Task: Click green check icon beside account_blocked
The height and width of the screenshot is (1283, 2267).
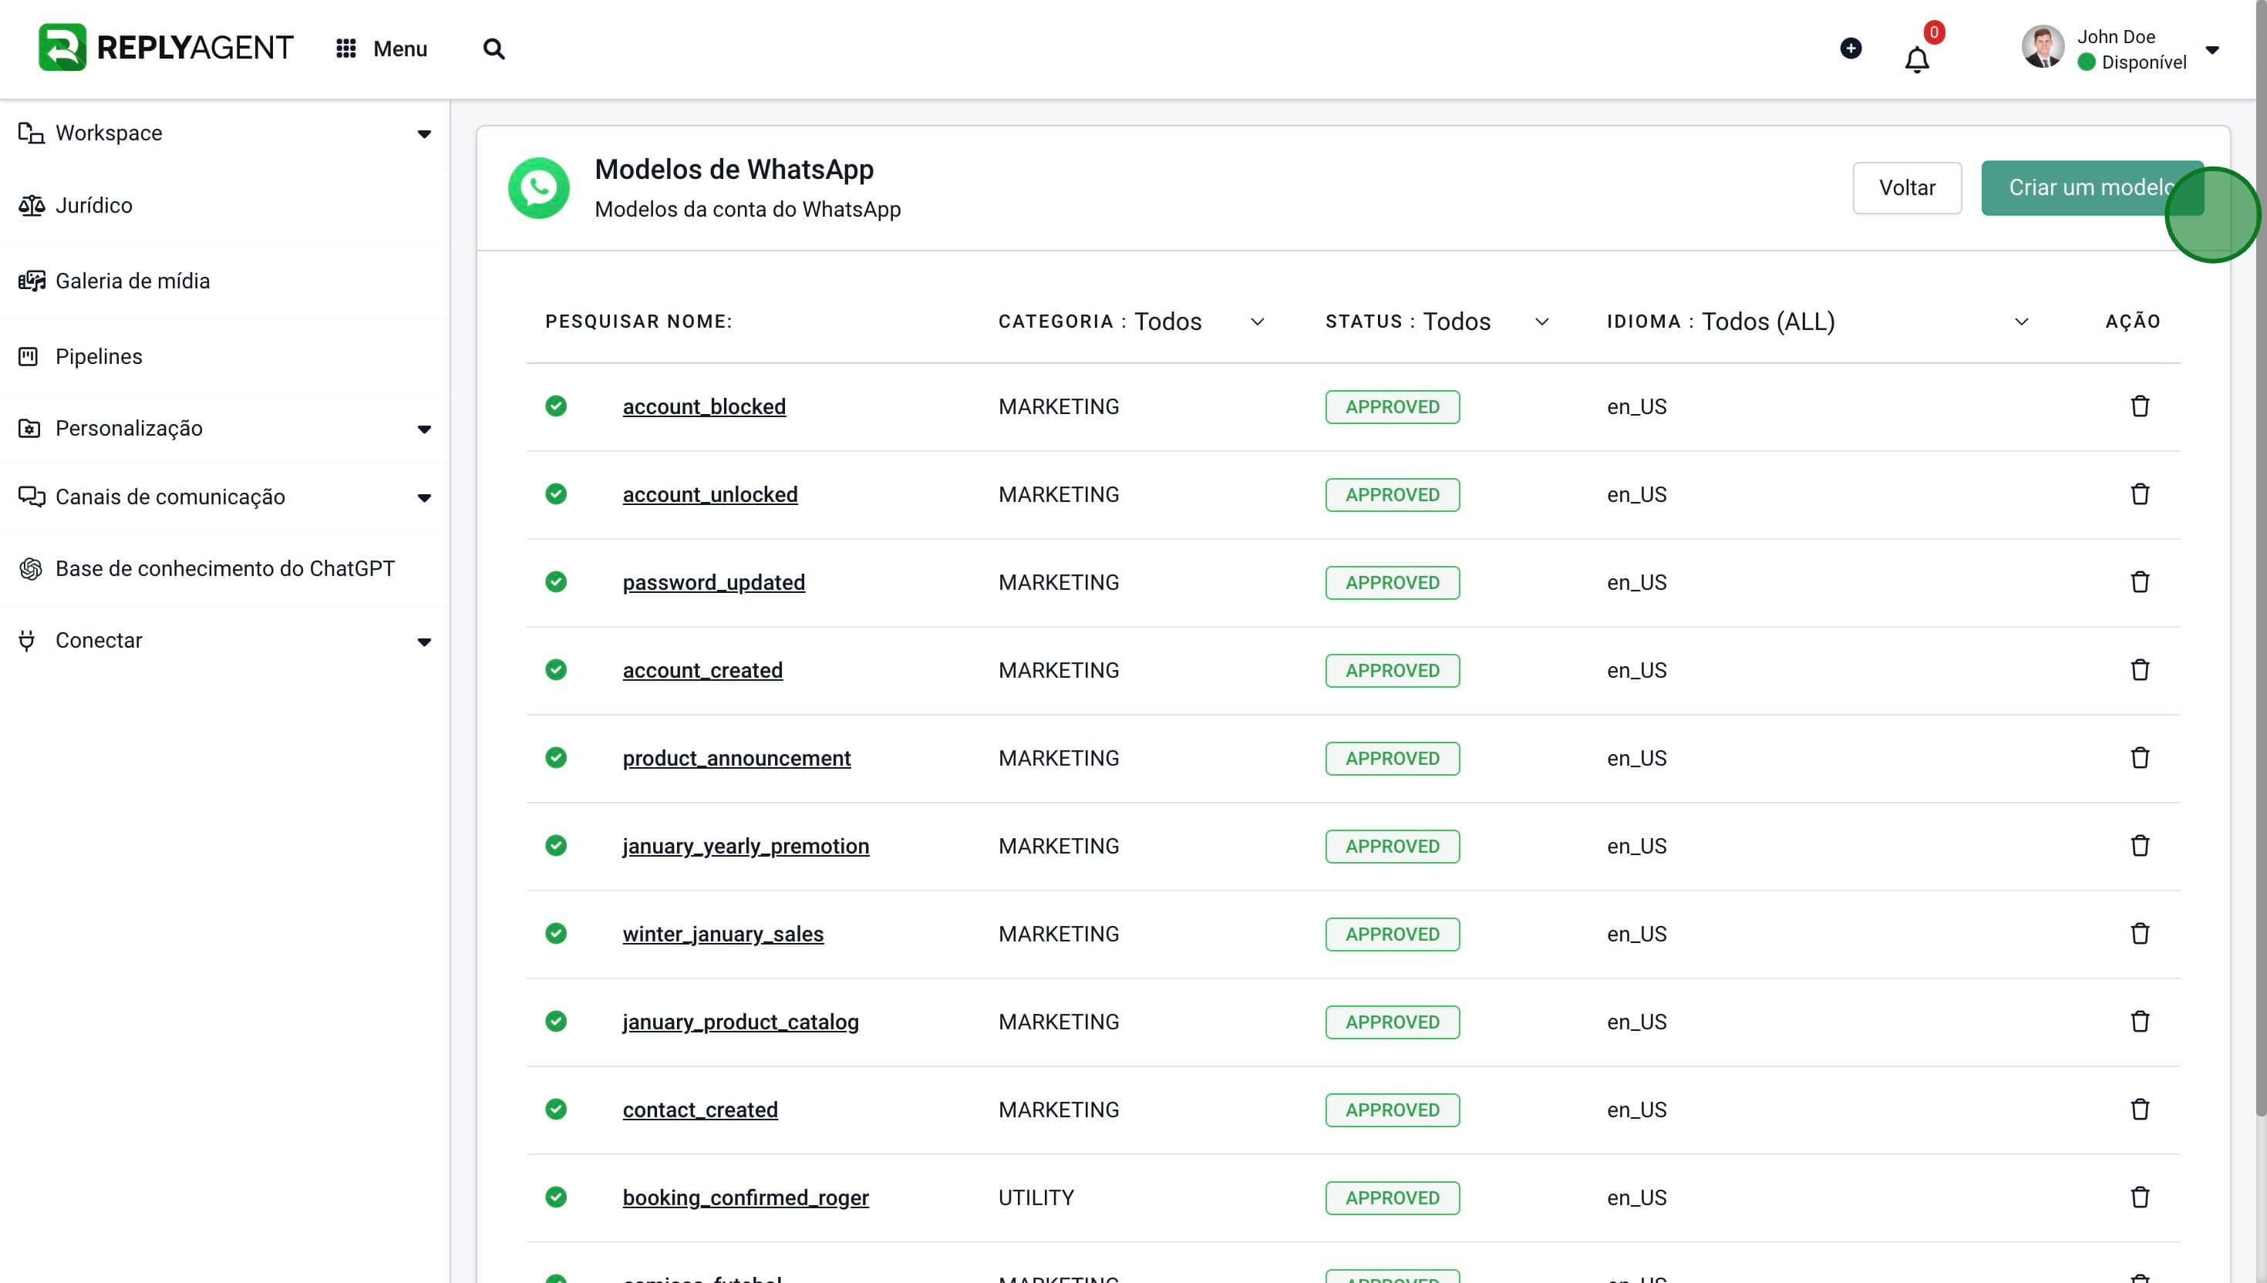Action: [x=555, y=406]
